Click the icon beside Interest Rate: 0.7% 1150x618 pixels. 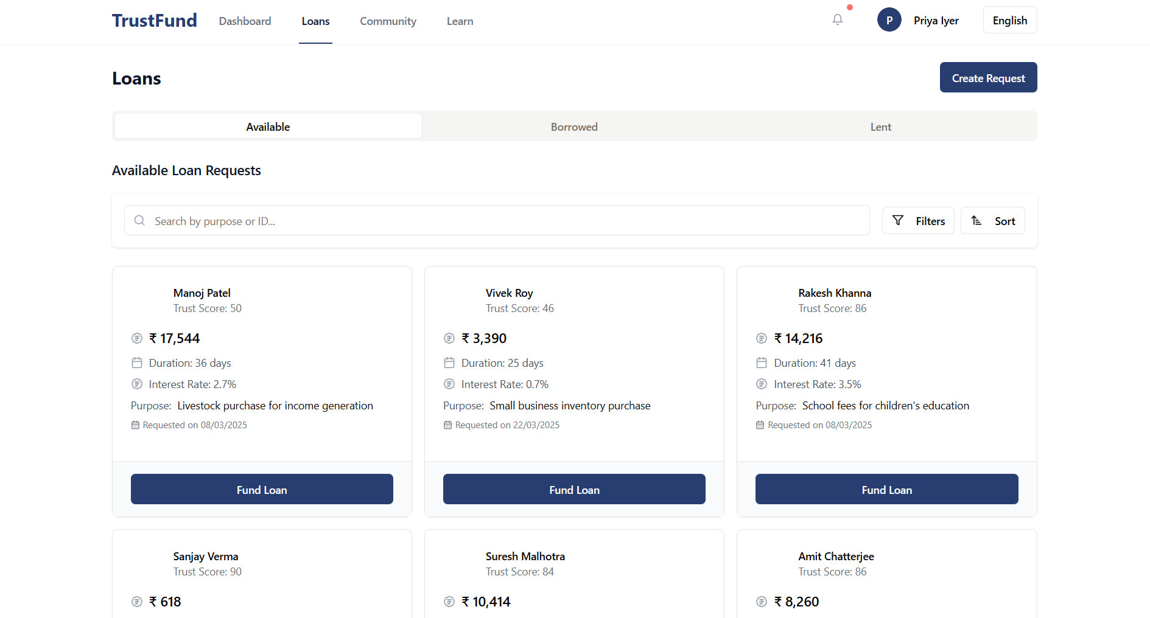pos(449,384)
